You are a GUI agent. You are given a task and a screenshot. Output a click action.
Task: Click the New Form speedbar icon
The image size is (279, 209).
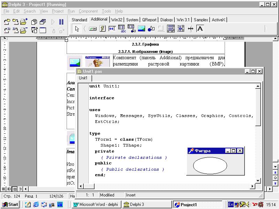[x=43, y=30]
